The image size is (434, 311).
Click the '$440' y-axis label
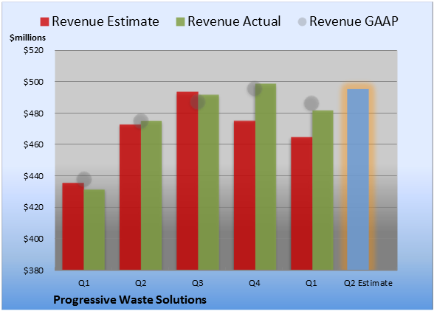[x=33, y=176]
